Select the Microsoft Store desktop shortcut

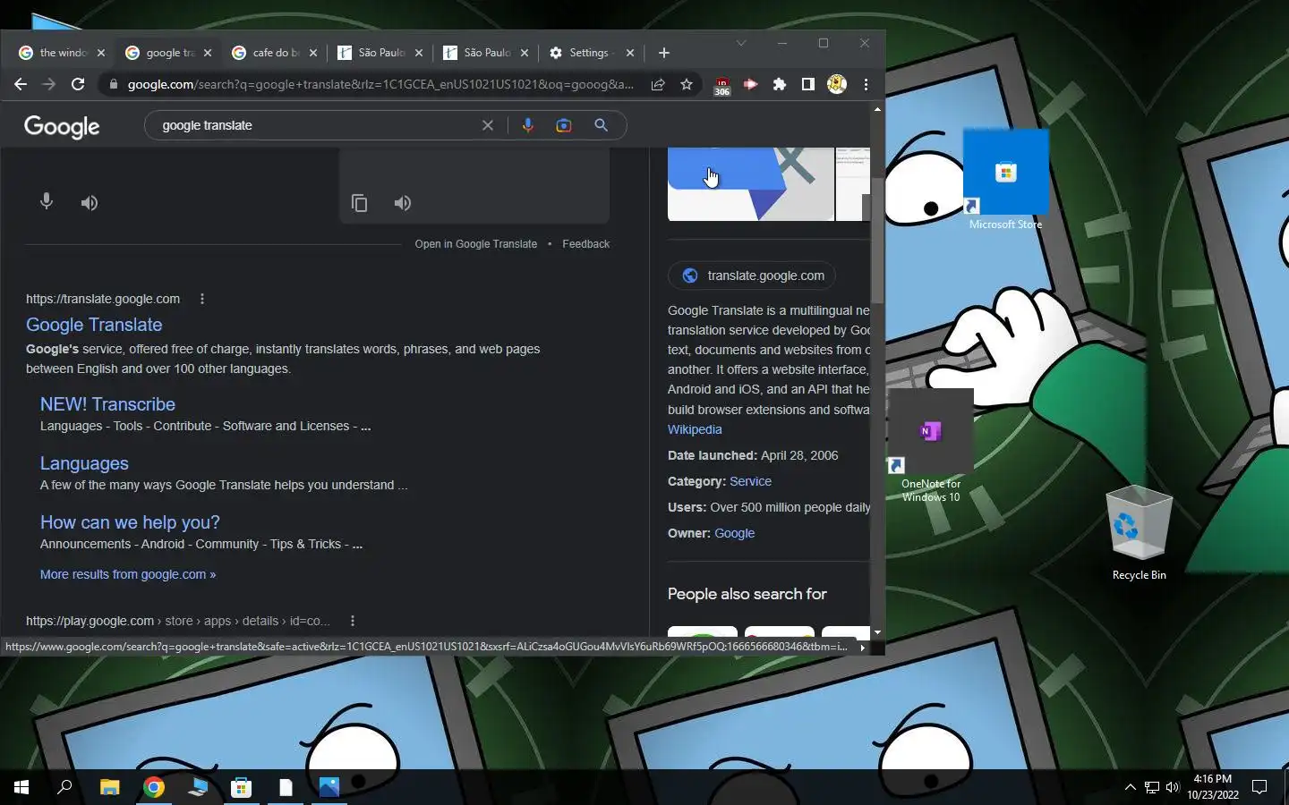pos(1005,180)
